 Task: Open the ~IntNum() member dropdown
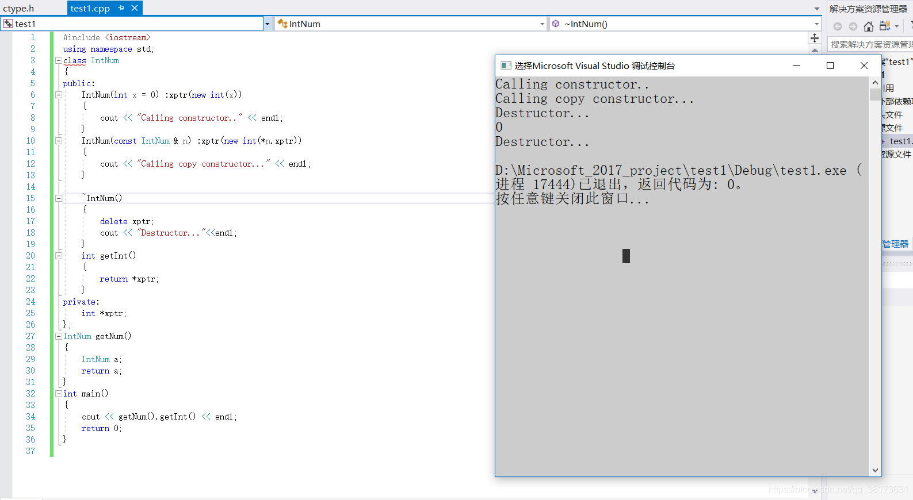pos(816,24)
